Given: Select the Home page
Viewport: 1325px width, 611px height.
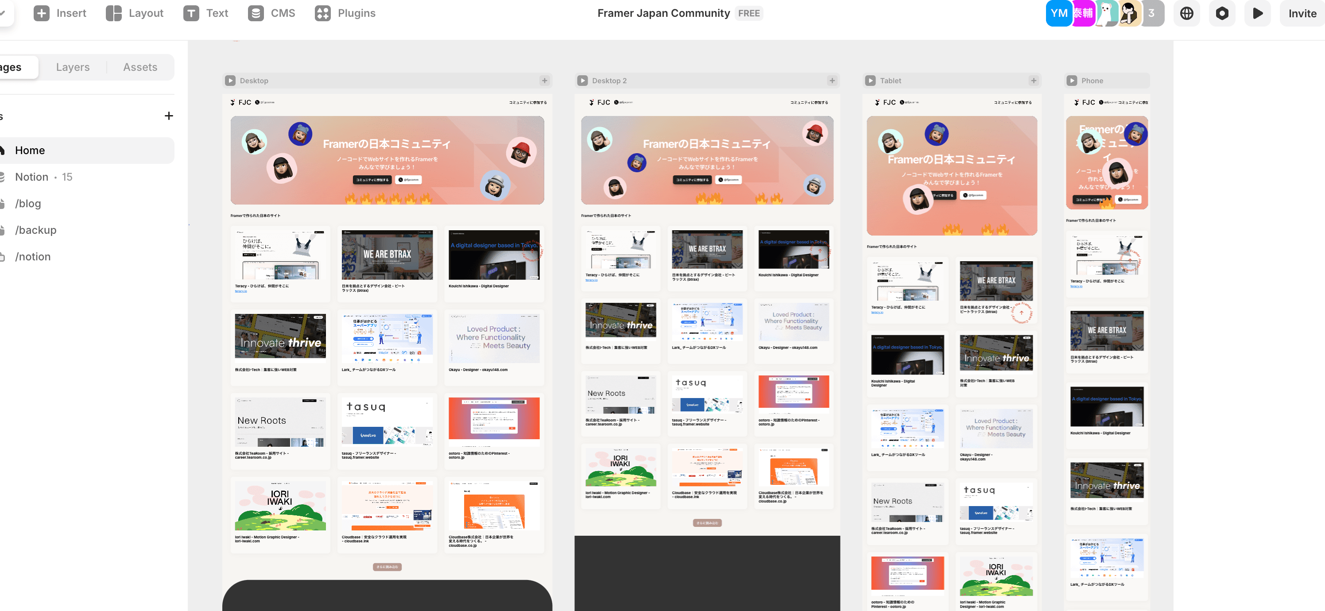Looking at the screenshot, I should click(30, 151).
